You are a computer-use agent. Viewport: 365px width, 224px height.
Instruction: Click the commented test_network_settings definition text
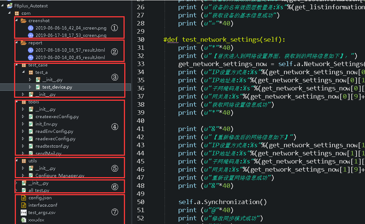tap(224, 40)
